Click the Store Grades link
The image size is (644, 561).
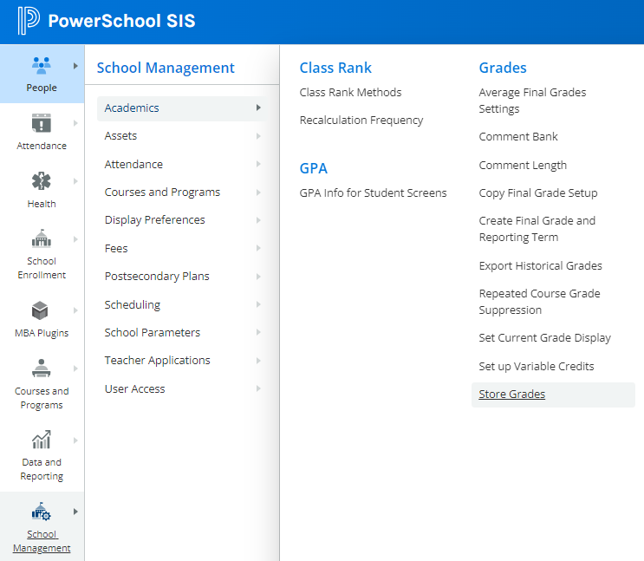pos(511,395)
